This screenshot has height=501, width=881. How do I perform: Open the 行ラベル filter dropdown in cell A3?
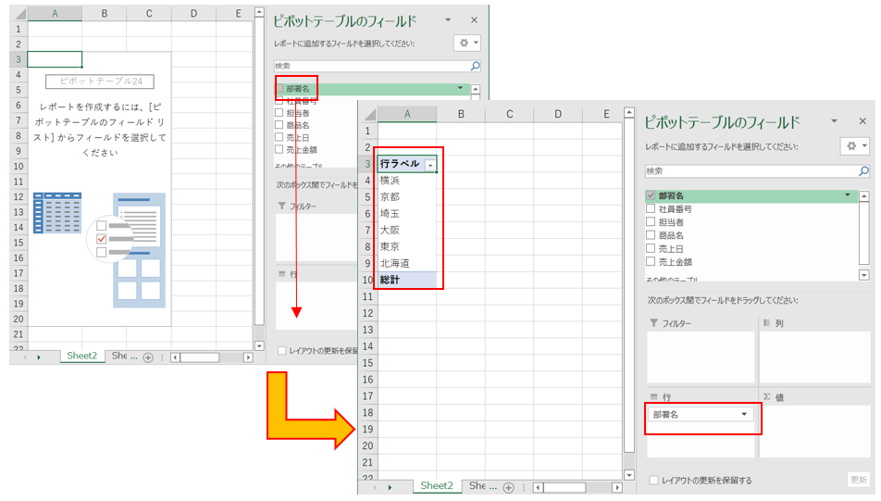point(428,164)
